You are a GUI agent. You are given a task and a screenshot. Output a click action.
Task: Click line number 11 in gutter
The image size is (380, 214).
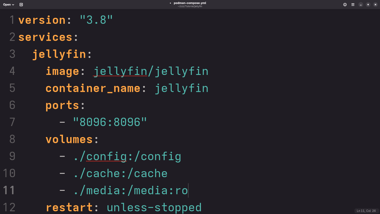click(x=9, y=191)
